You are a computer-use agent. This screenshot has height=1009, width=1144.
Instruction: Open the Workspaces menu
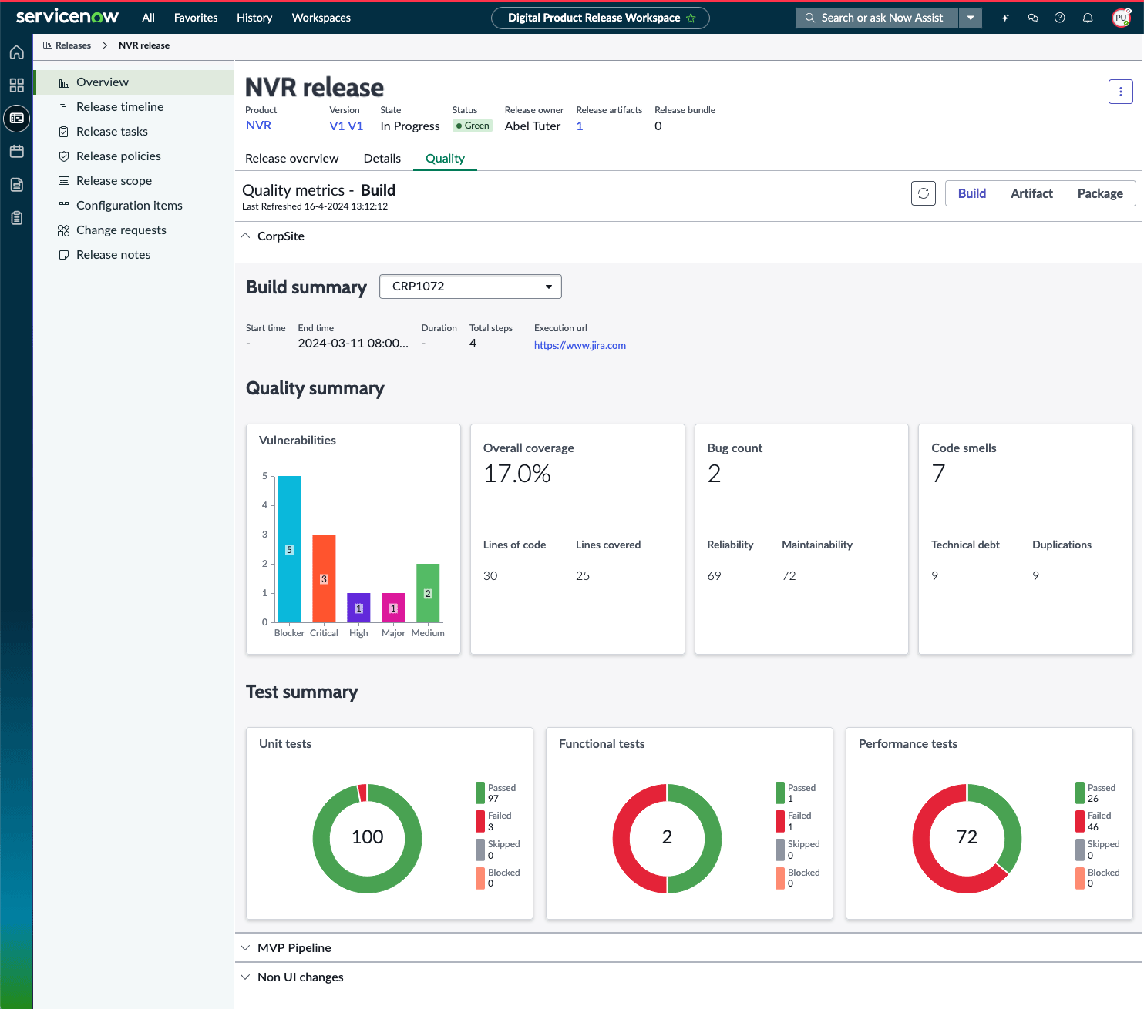321,18
